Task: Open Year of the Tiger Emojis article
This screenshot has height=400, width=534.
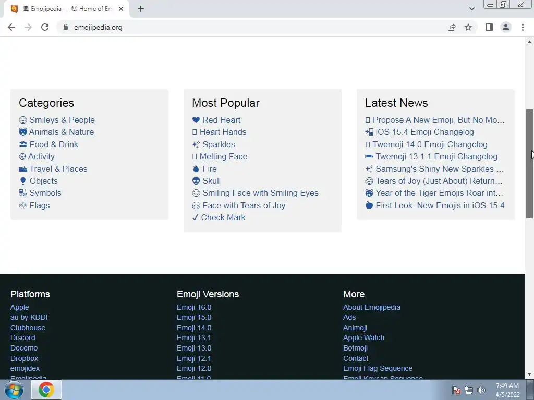Action: point(439,193)
